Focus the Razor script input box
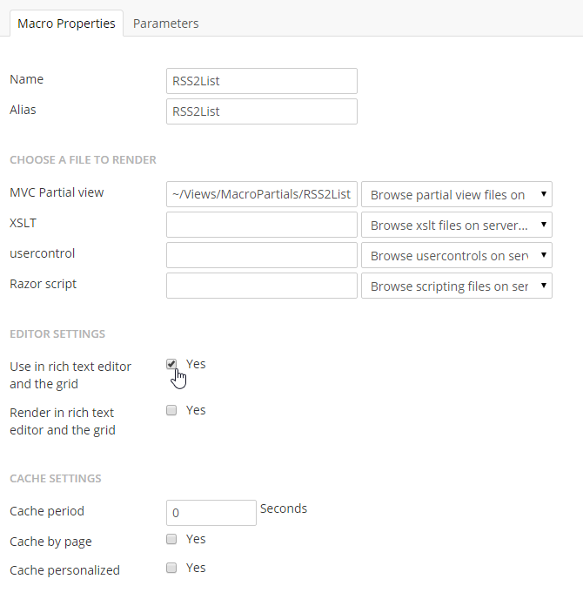This screenshot has height=606, width=583. pos(261,286)
